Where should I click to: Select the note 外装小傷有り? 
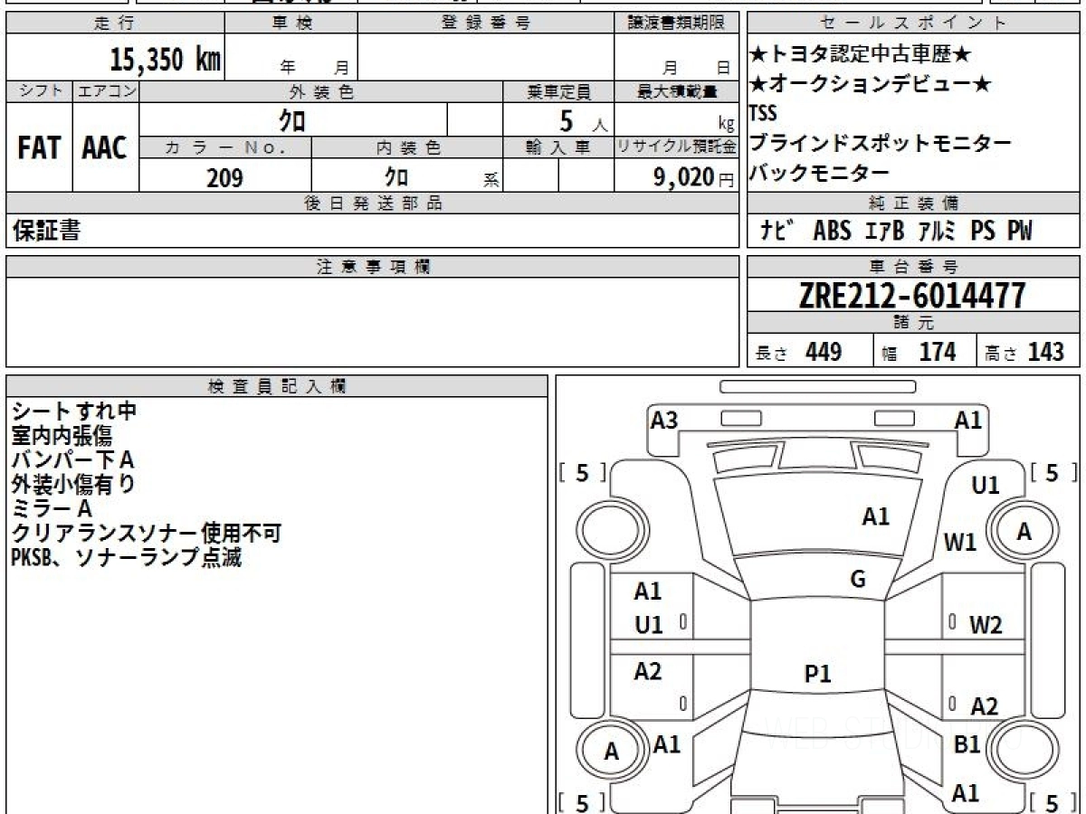tap(73, 485)
